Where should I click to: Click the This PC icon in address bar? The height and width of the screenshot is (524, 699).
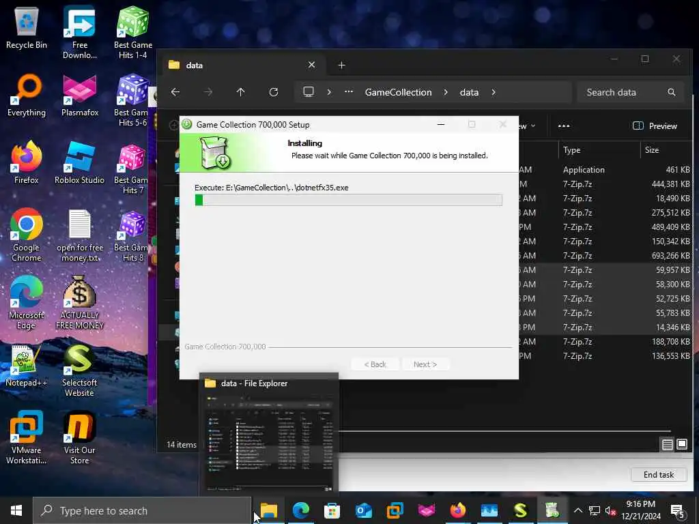309,92
